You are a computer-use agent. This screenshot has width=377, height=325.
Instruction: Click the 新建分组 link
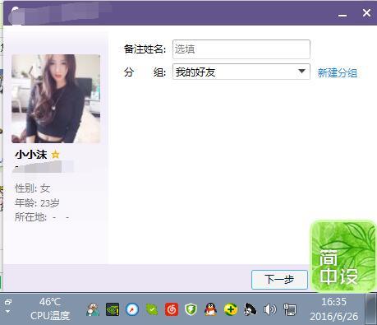point(338,73)
